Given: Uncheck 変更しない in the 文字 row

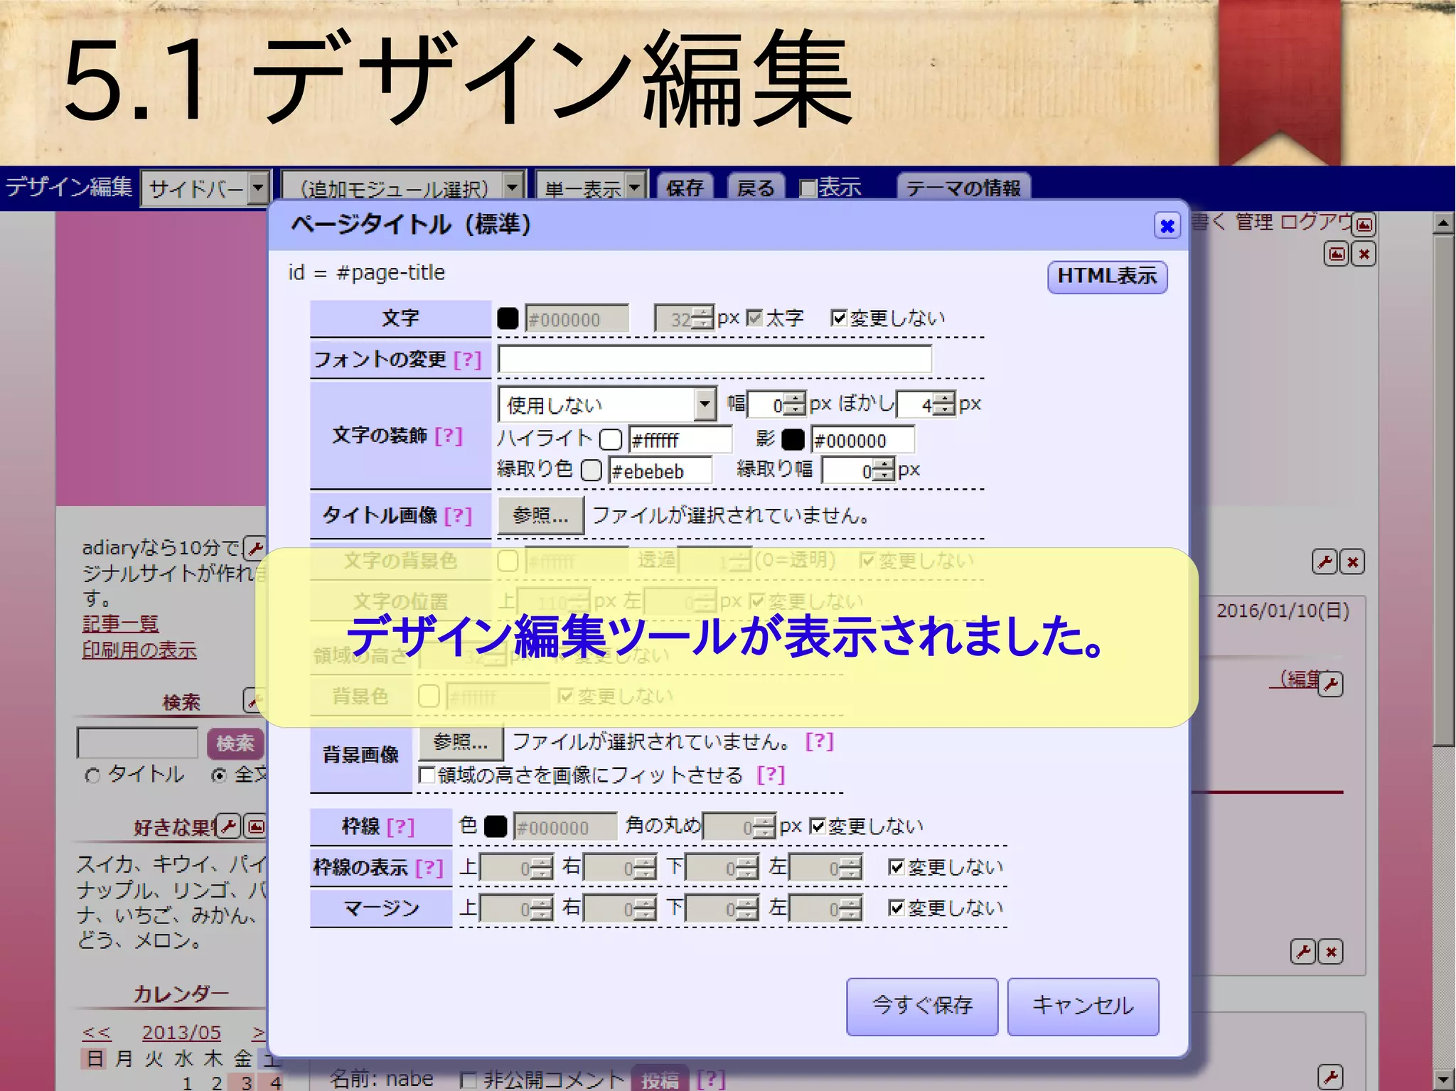Looking at the screenshot, I should click(x=839, y=318).
